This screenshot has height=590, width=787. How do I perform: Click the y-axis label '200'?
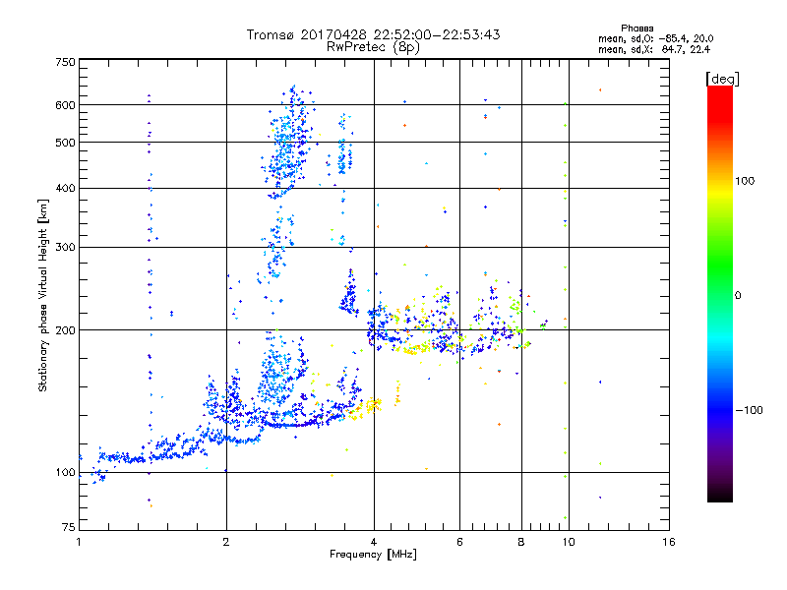(x=65, y=330)
